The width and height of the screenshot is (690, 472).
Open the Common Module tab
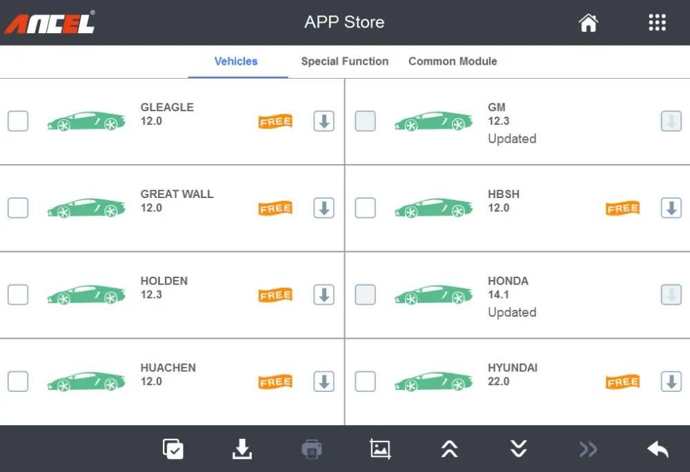coord(452,61)
